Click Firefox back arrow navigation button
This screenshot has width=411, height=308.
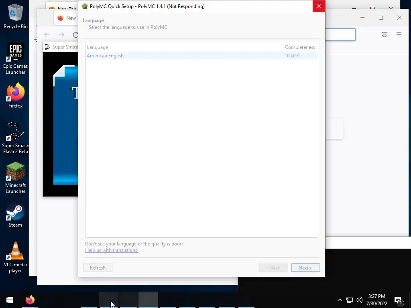coord(47,35)
